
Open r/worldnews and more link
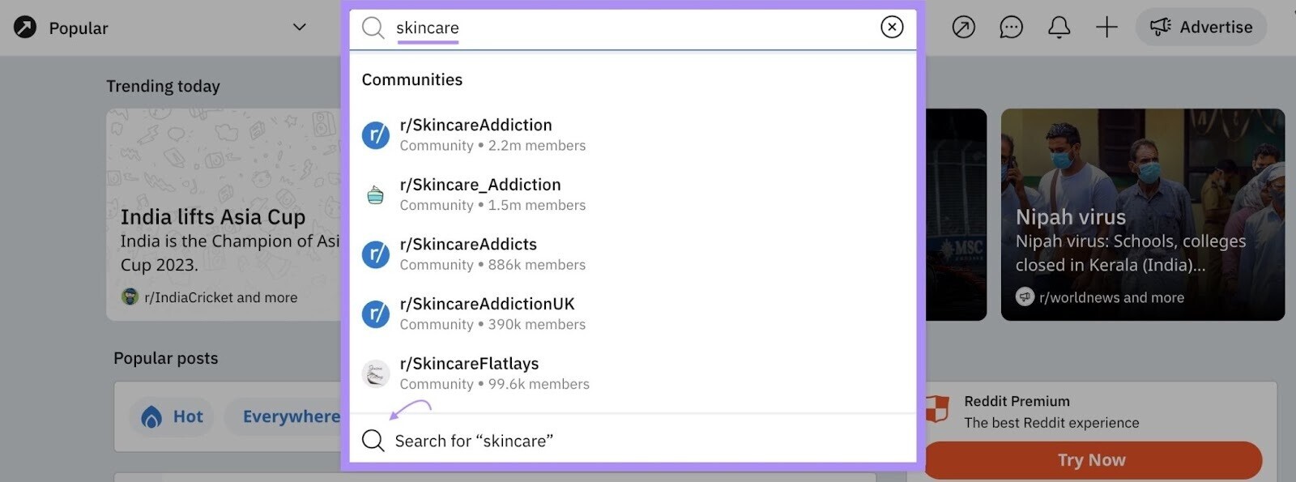click(1111, 297)
